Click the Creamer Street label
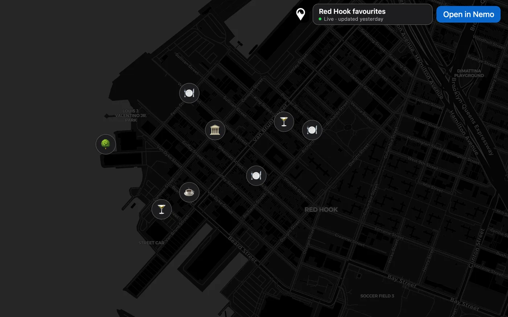The height and width of the screenshot is (317, 508). (x=349, y=240)
